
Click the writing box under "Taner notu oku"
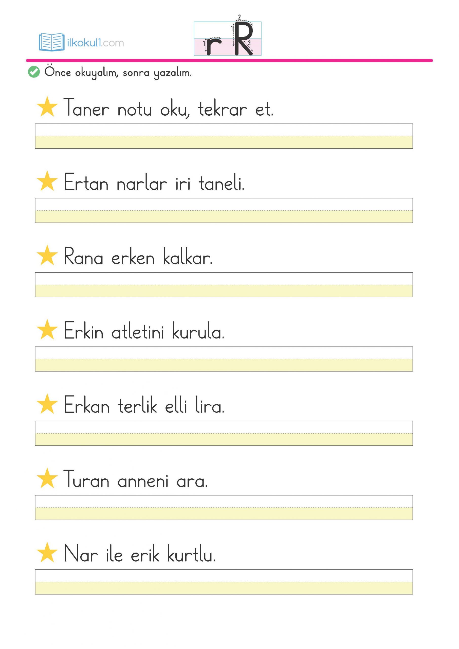pos(224,136)
